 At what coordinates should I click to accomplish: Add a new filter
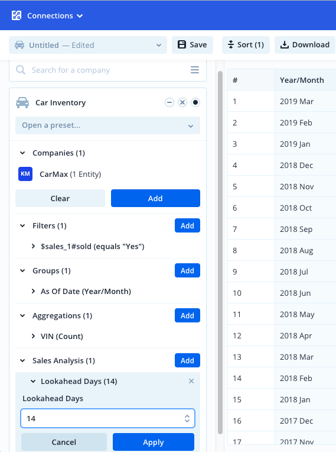187,225
